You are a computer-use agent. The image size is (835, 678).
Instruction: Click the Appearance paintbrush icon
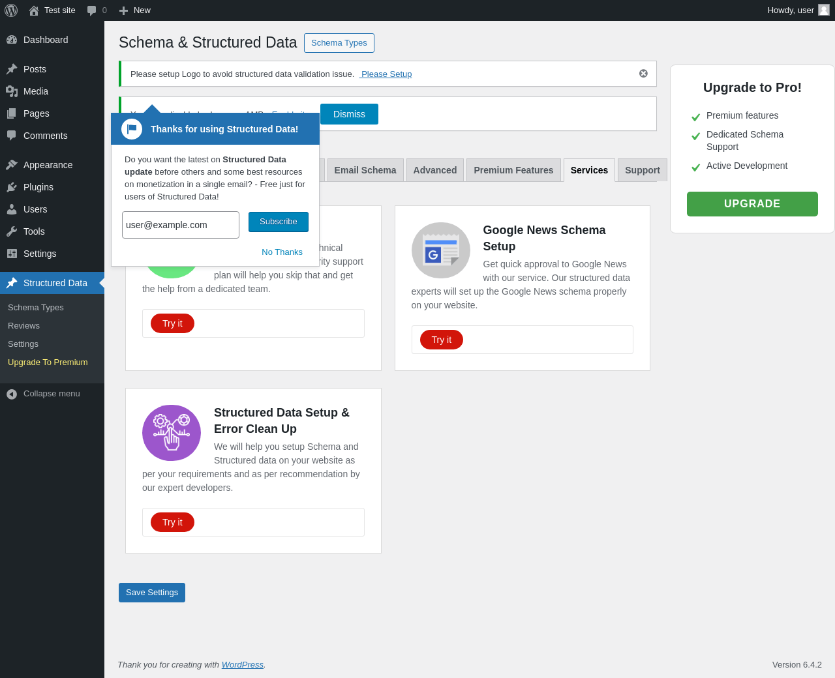[x=12, y=165]
